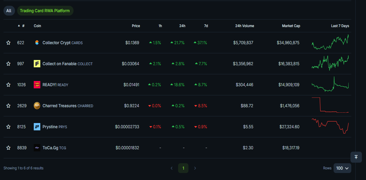Click the Charred Treasures coin icon

pos(37,106)
